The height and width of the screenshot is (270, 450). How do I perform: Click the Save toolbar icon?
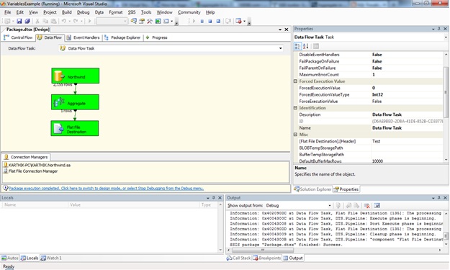pos(19,21)
